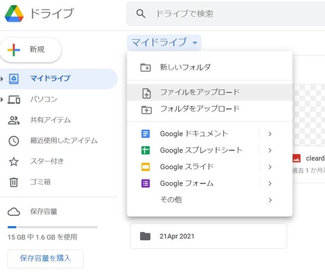The image size is (325, 272).
Task: Select 新しいフォルダ menu item
Action: pos(210,68)
